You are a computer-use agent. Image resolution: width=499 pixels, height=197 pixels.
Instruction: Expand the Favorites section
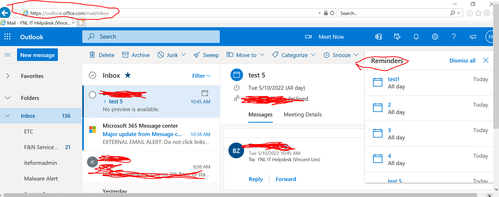tap(8, 76)
